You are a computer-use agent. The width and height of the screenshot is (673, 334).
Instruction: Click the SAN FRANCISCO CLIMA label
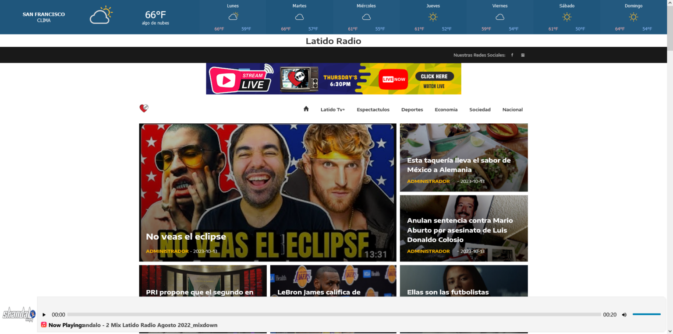44,17
